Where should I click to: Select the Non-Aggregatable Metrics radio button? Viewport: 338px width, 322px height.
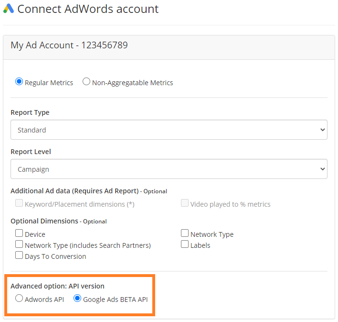[x=86, y=82]
